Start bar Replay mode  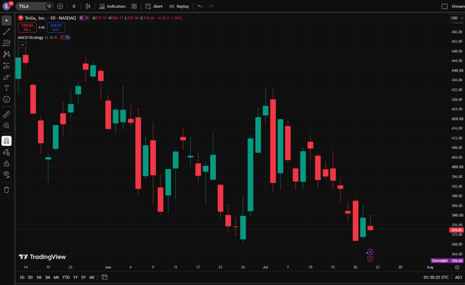point(179,6)
